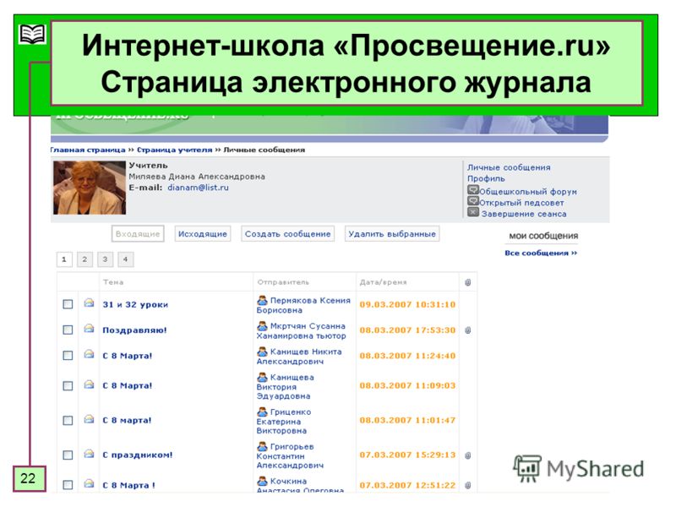This screenshot has width=676, height=507.
Task: Click user icon next to Григорьев Константин
Action: pyautogui.click(x=262, y=446)
